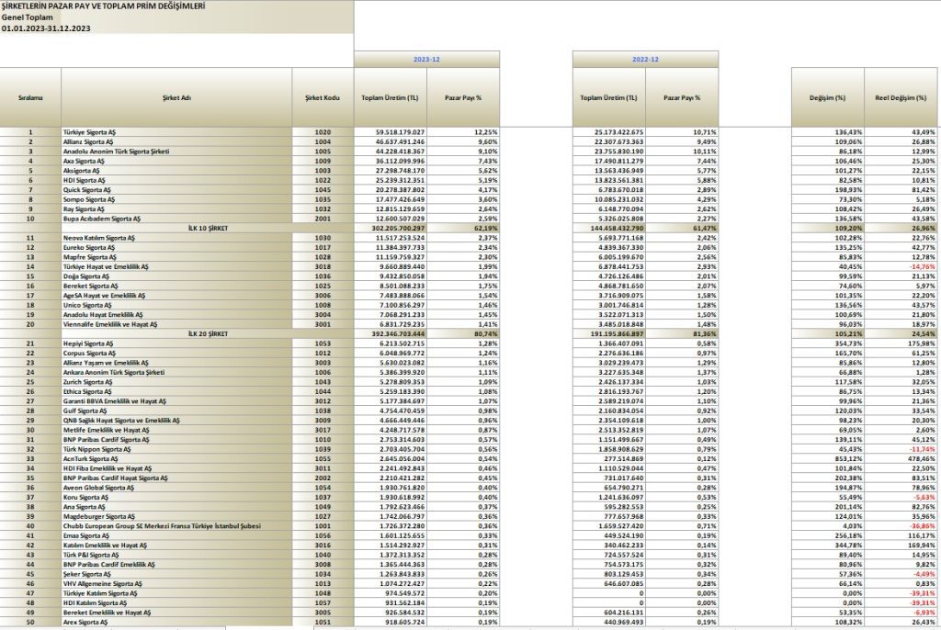Click Ankara Anonim Türk Sigorta Şirketi
This screenshot has height=630, width=941.
[113, 373]
